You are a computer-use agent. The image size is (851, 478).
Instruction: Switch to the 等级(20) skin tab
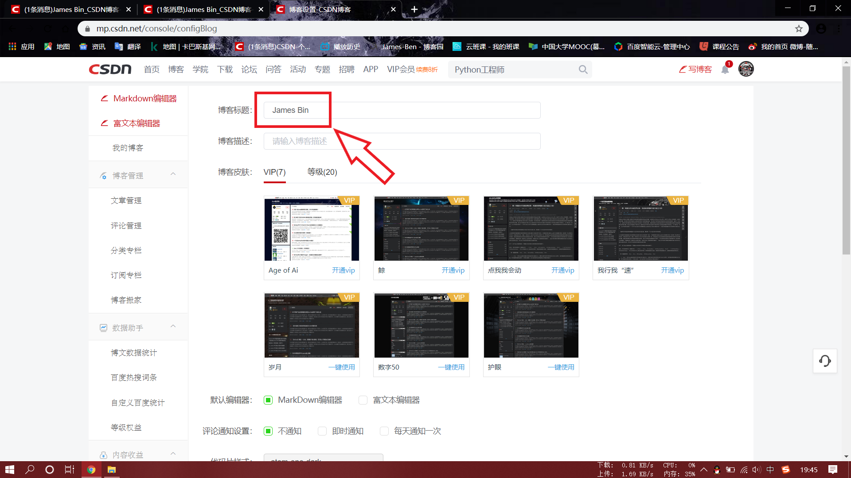tap(322, 172)
